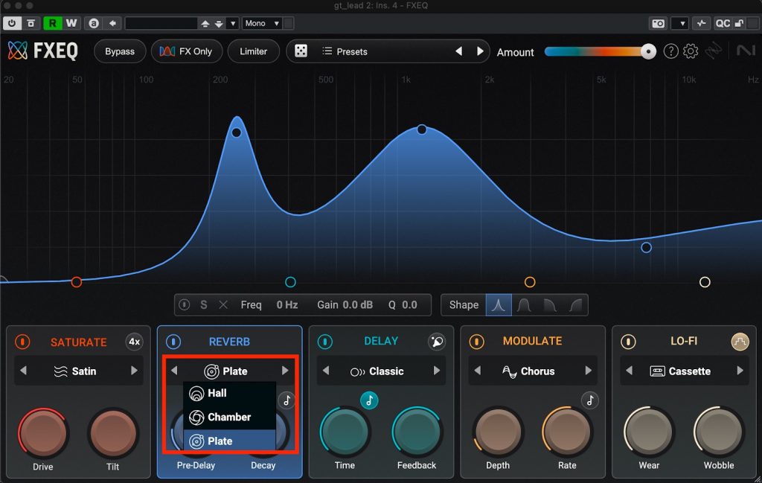Choose Chamber reverb type
Screen dimensions: 762x483
[x=229, y=417]
